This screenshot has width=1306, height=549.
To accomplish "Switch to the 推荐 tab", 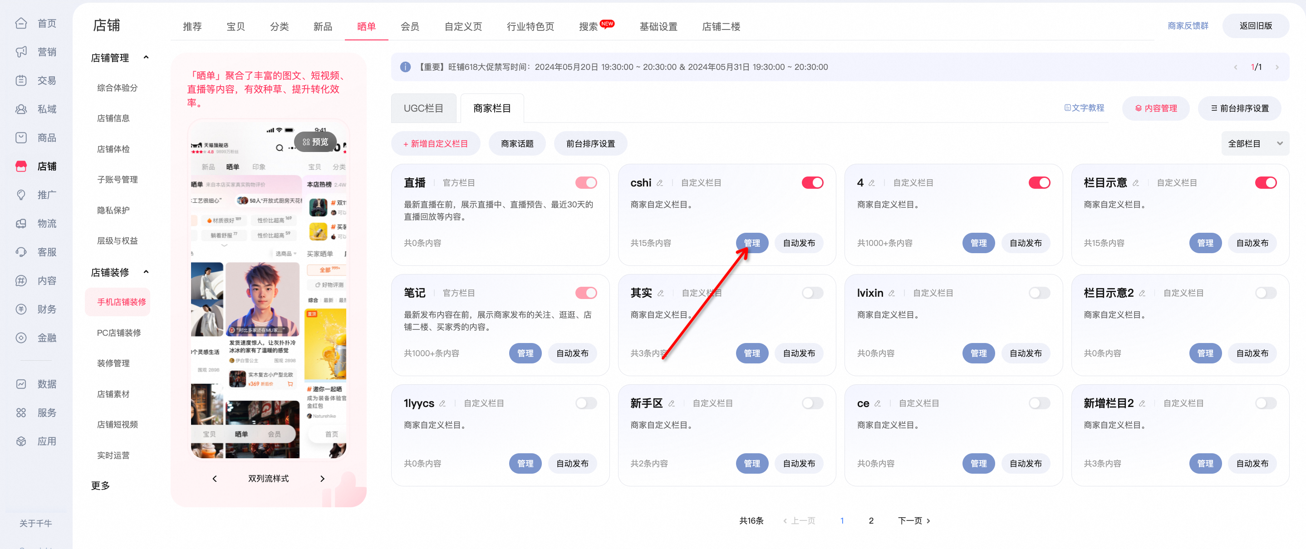I will point(192,26).
